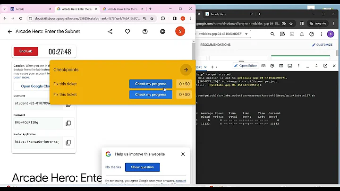Toggle Cloud Shell web preview icon
340x191 pixels.
[x=281, y=66]
